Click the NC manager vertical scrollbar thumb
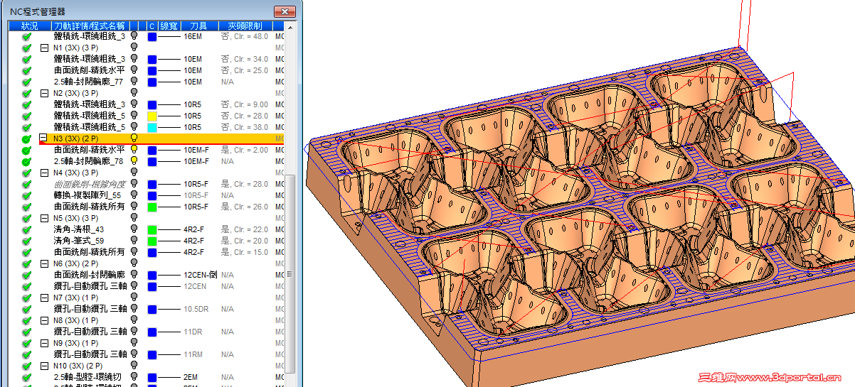 [x=290, y=273]
